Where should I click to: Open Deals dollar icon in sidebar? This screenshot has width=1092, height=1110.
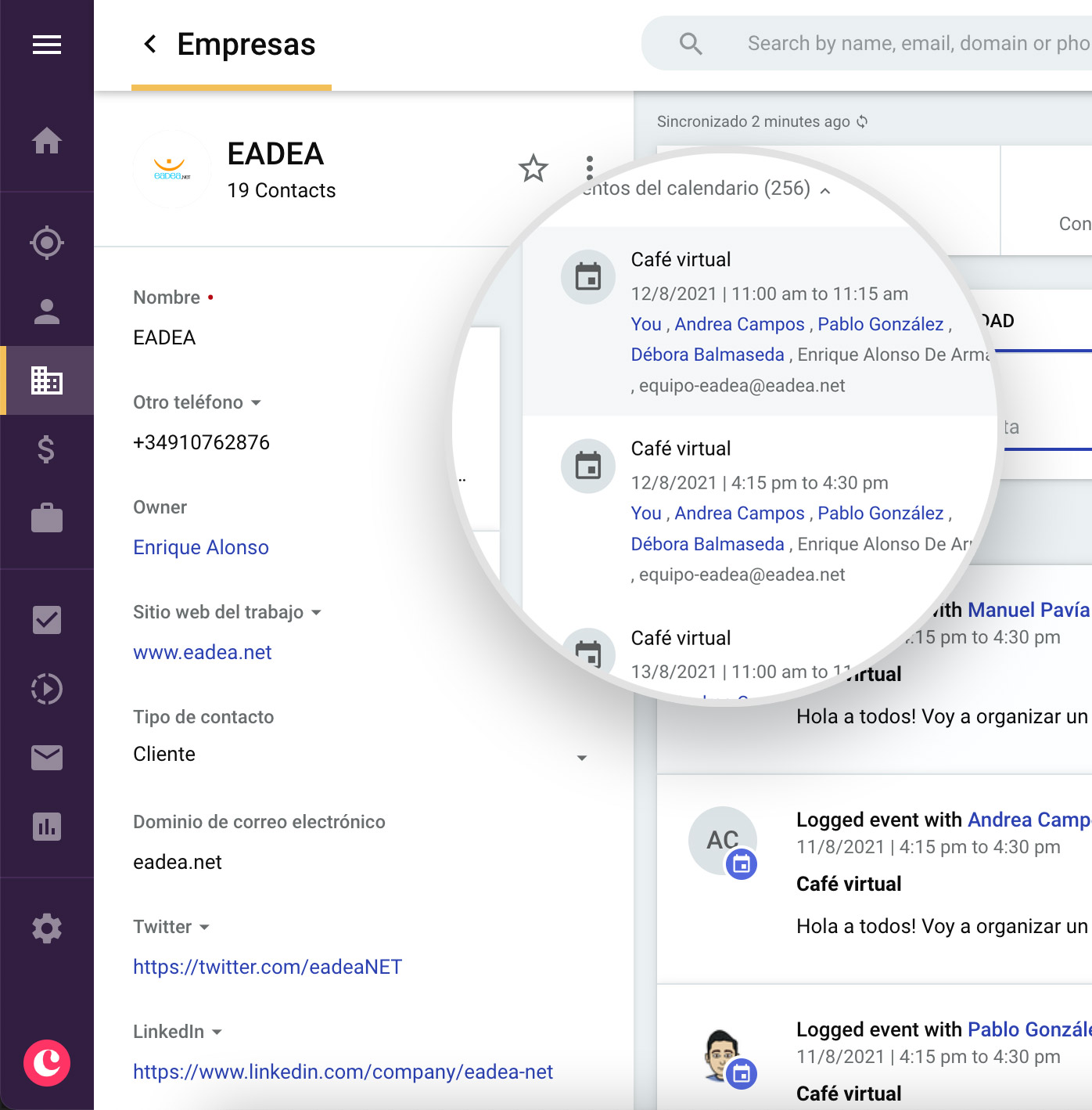click(x=47, y=449)
